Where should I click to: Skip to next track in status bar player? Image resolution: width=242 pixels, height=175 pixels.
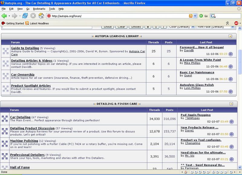pyautogui.click(x=208, y=172)
